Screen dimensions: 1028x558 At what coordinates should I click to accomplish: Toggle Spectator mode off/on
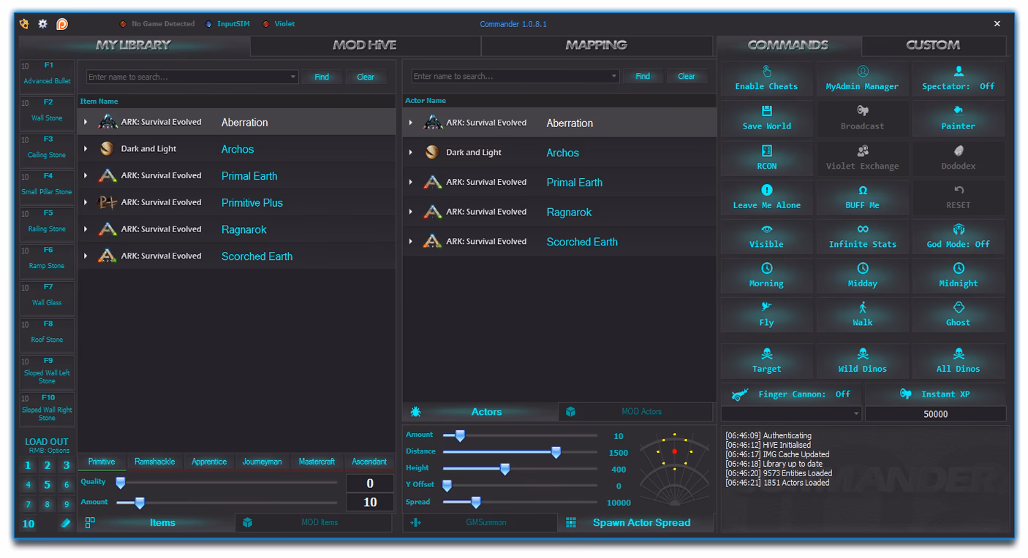coord(958,79)
